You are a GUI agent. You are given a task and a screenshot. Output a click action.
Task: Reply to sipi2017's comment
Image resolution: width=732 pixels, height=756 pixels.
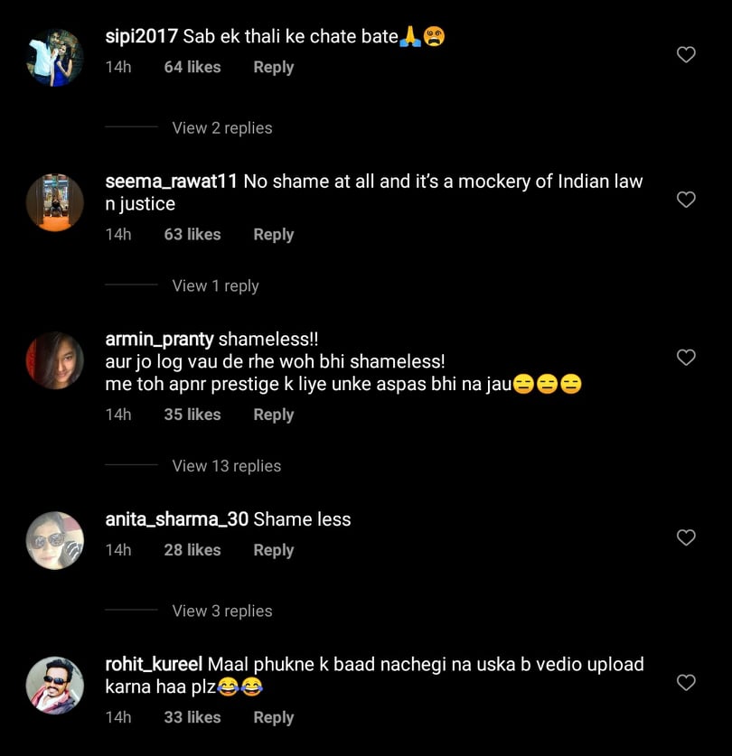[x=273, y=67]
